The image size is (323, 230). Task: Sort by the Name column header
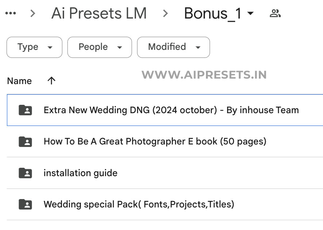[x=19, y=81]
